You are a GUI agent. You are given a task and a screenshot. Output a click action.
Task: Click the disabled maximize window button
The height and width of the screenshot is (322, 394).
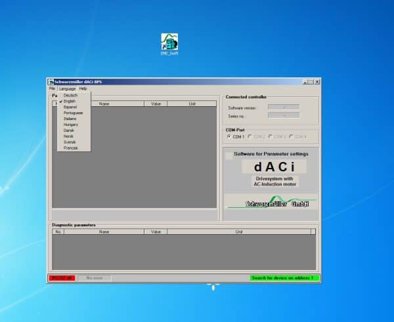coord(311,82)
